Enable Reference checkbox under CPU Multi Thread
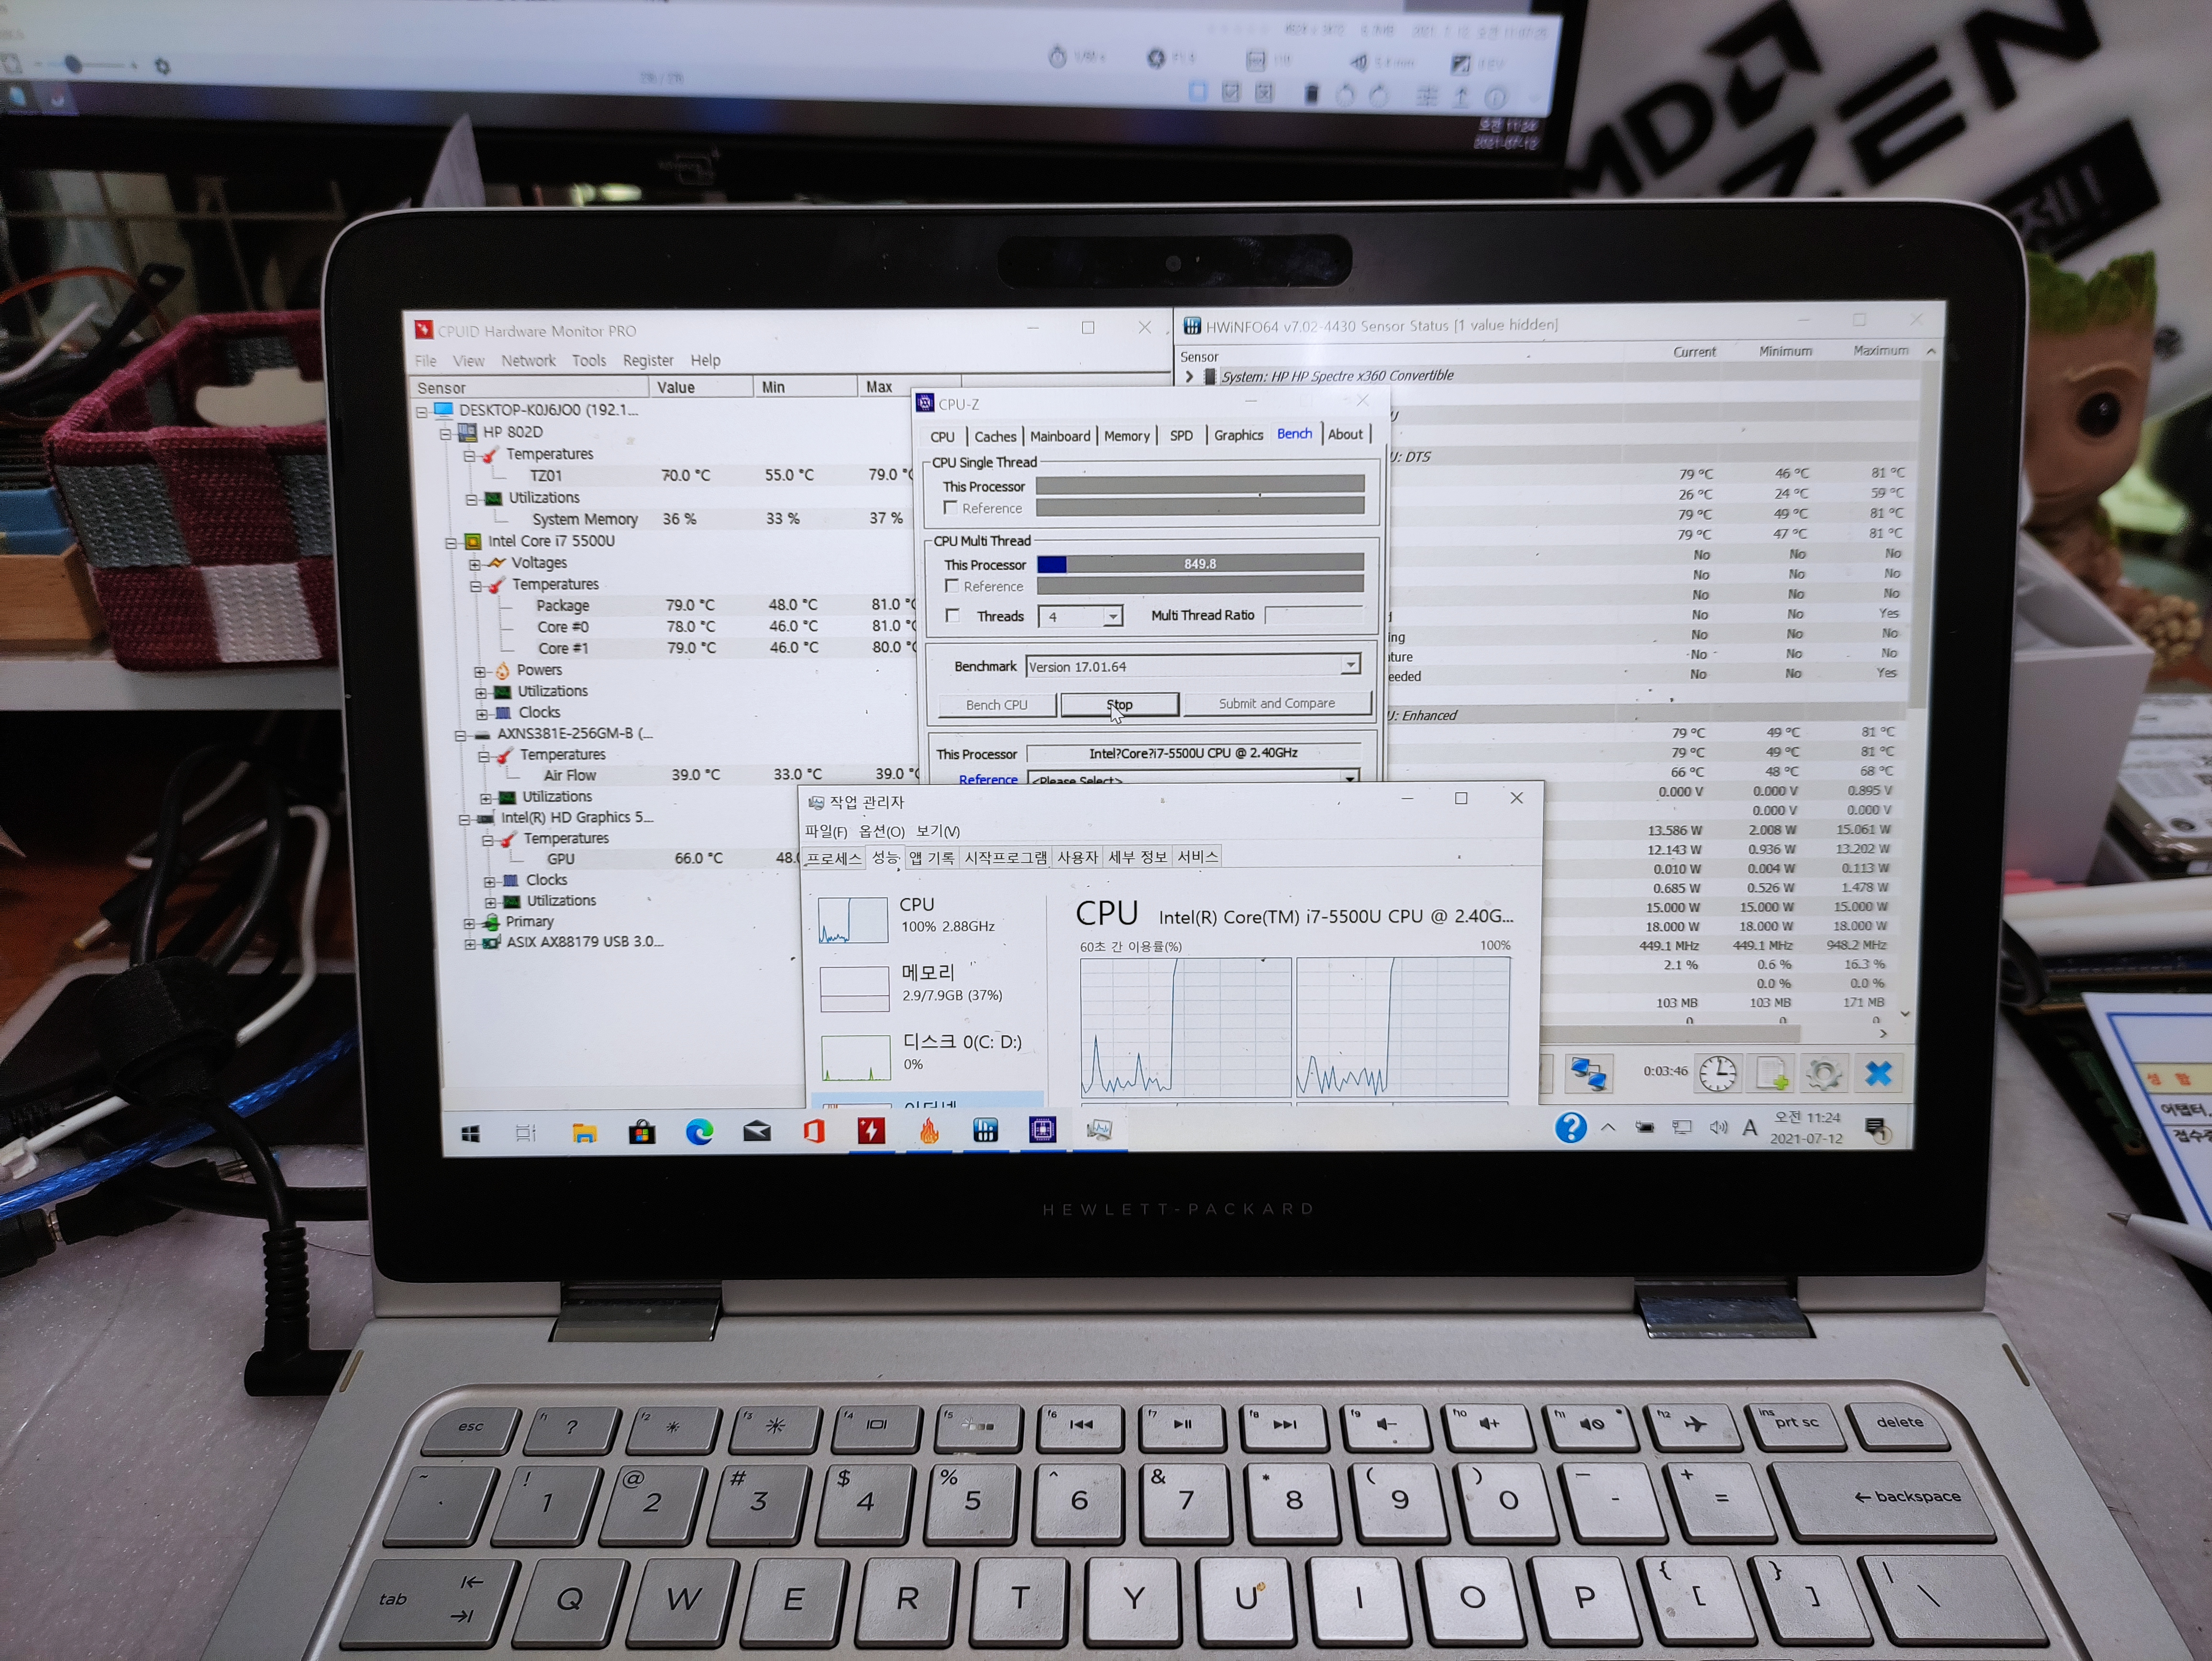The height and width of the screenshot is (1661, 2212). pyautogui.click(x=951, y=586)
